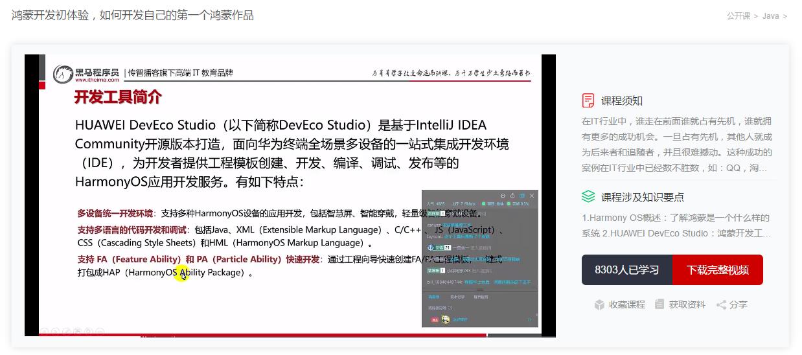Click the 下载完整视频 button
The image size is (802, 355).
click(x=718, y=270)
